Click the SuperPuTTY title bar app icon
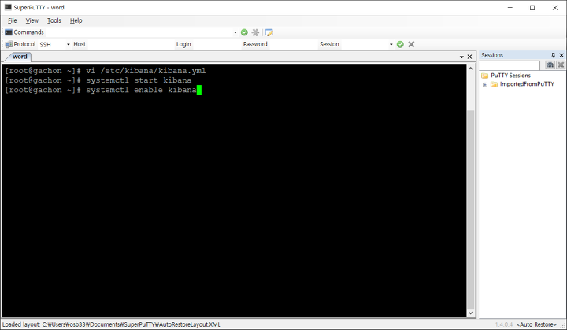Screen dimensions: 567x330 coord(8,7)
